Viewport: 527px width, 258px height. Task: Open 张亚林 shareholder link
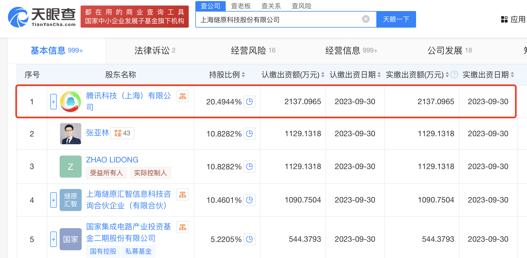point(98,133)
